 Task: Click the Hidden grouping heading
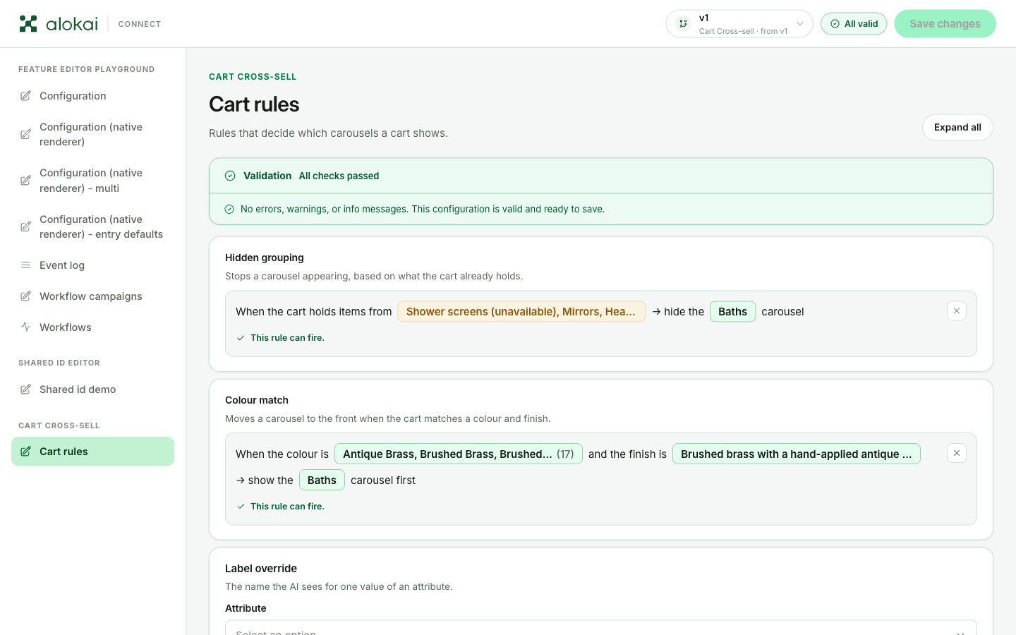265,258
